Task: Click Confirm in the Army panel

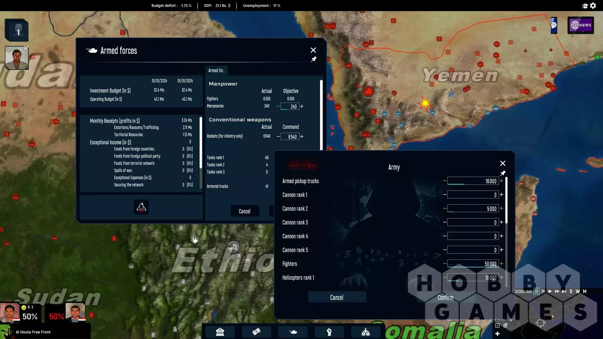Action: pyautogui.click(x=445, y=297)
